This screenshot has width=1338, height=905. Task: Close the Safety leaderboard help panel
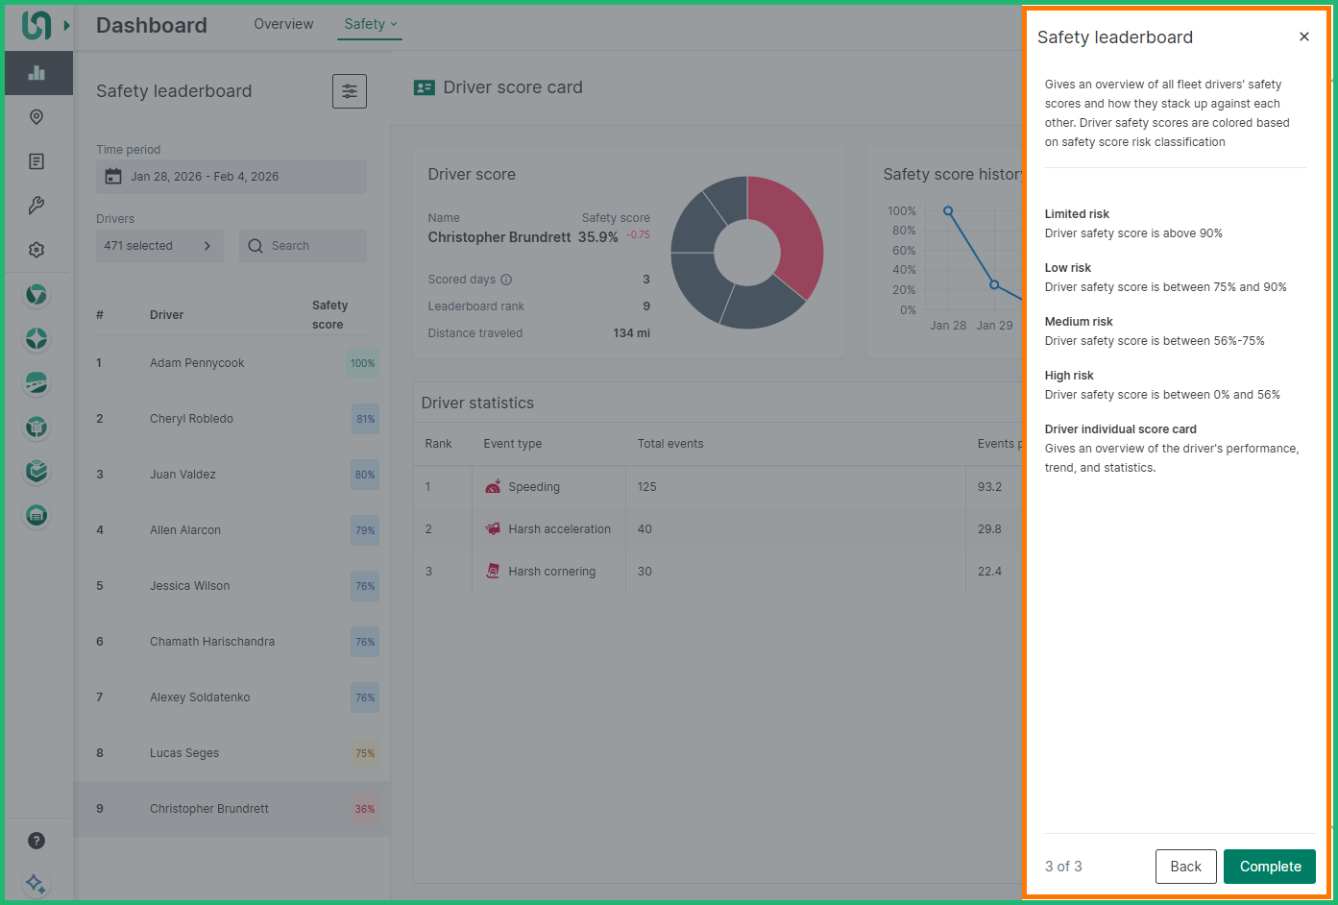(1303, 37)
